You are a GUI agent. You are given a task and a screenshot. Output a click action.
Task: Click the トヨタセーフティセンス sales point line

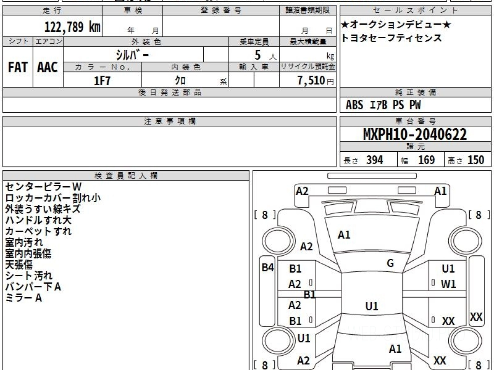(391, 38)
